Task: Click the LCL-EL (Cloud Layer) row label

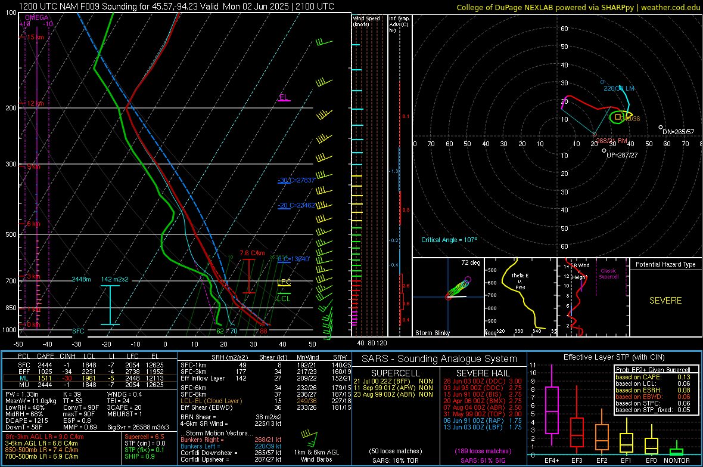Action: pos(211,401)
